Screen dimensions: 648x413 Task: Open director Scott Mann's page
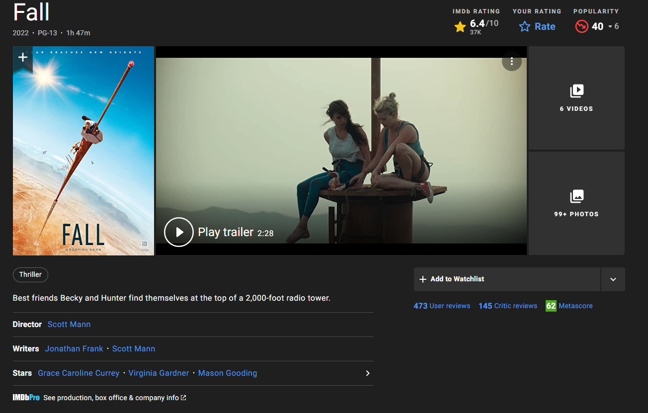coord(69,325)
